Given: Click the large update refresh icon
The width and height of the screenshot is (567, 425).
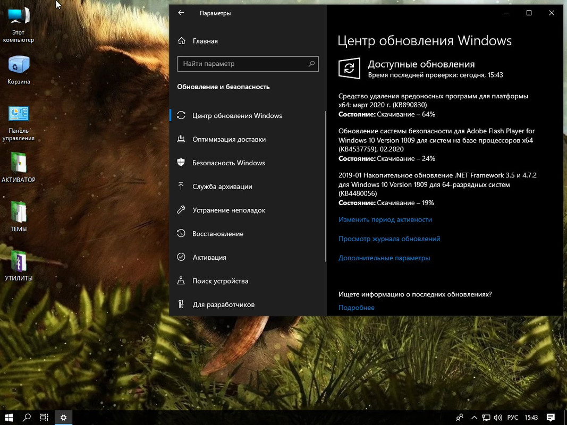Looking at the screenshot, I should pyautogui.click(x=349, y=68).
